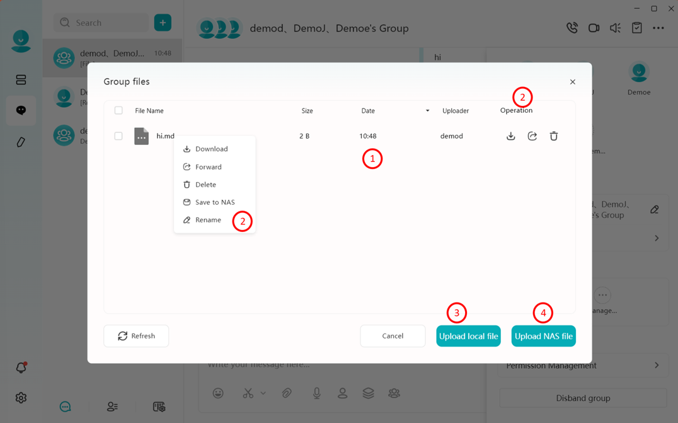Forward hi.md via the Operation column icon
Viewport: 678px width, 423px height.
tap(532, 136)
